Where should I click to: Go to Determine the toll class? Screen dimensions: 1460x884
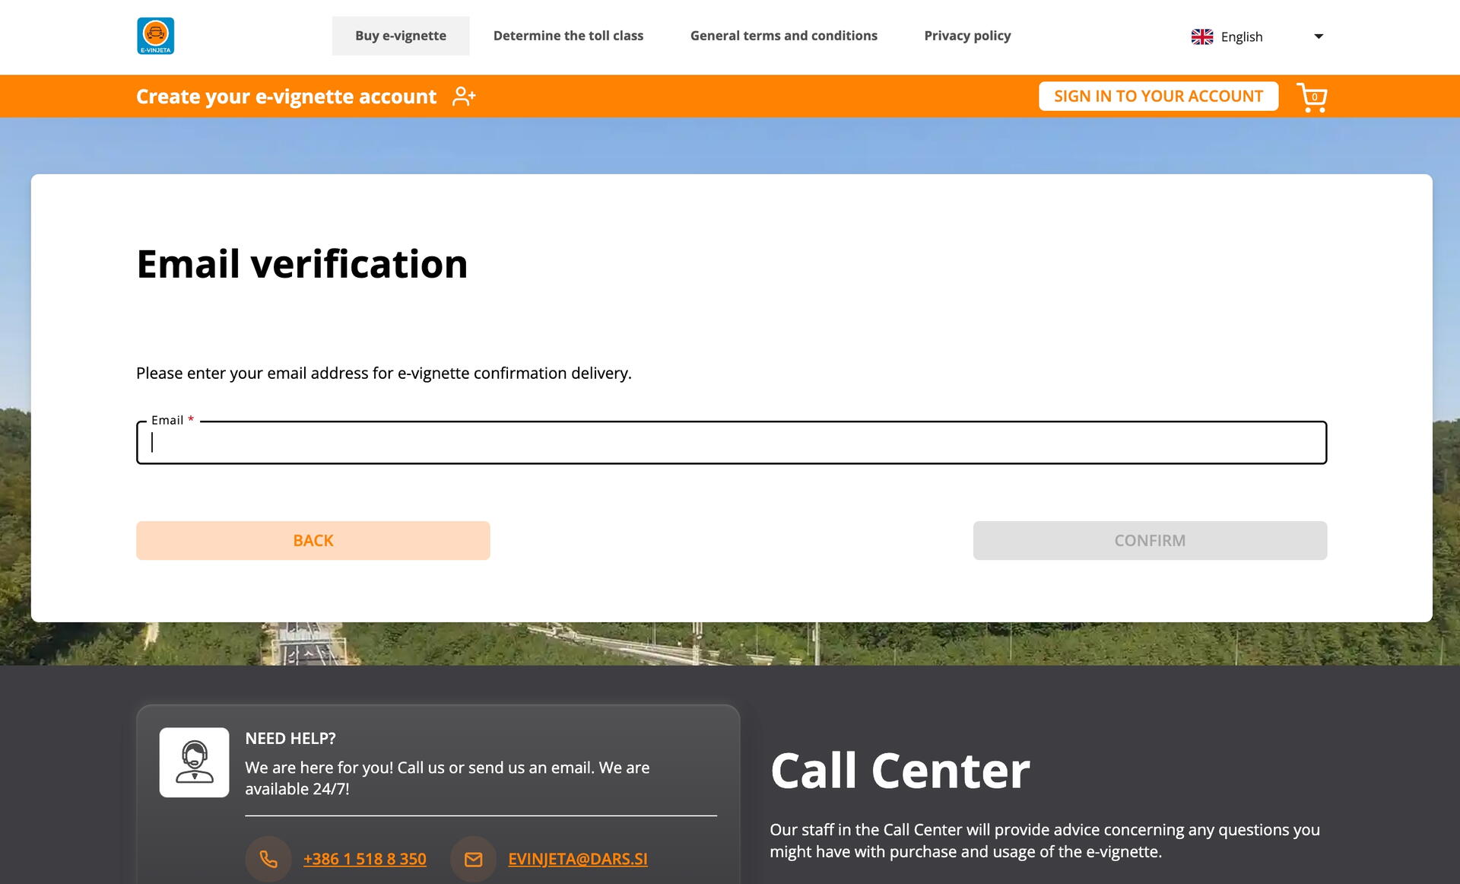(x=568, y=36)
